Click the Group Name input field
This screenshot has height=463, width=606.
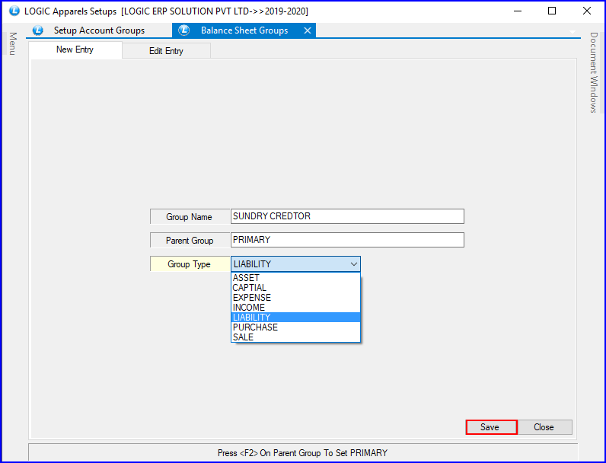click(x=347, y=216)
